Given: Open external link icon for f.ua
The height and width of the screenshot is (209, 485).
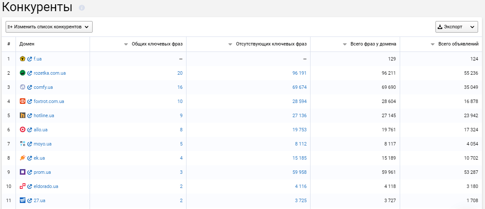Looking at the screenshot, I should 30,59.
